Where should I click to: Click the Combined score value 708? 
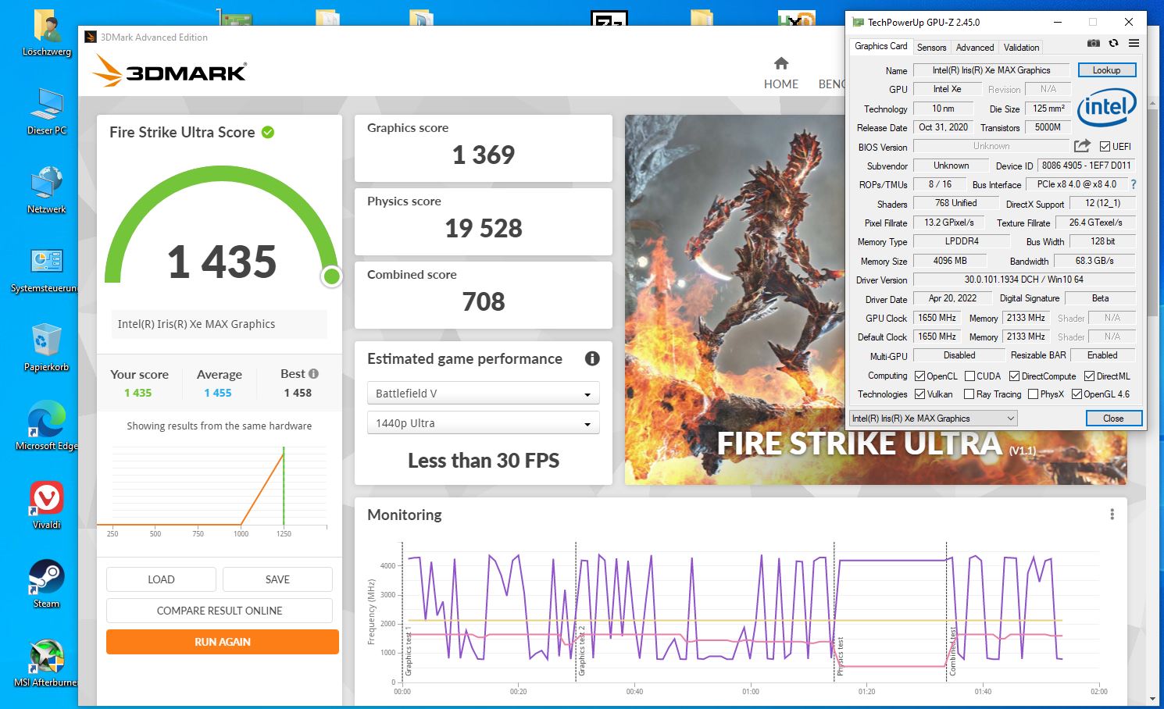[x=484, y=301]
